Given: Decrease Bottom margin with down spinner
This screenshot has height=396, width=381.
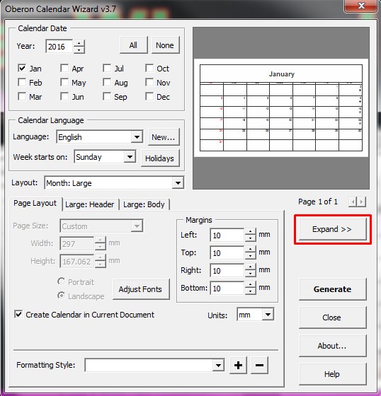Looking at the screenshot, I should coord(250,291).
